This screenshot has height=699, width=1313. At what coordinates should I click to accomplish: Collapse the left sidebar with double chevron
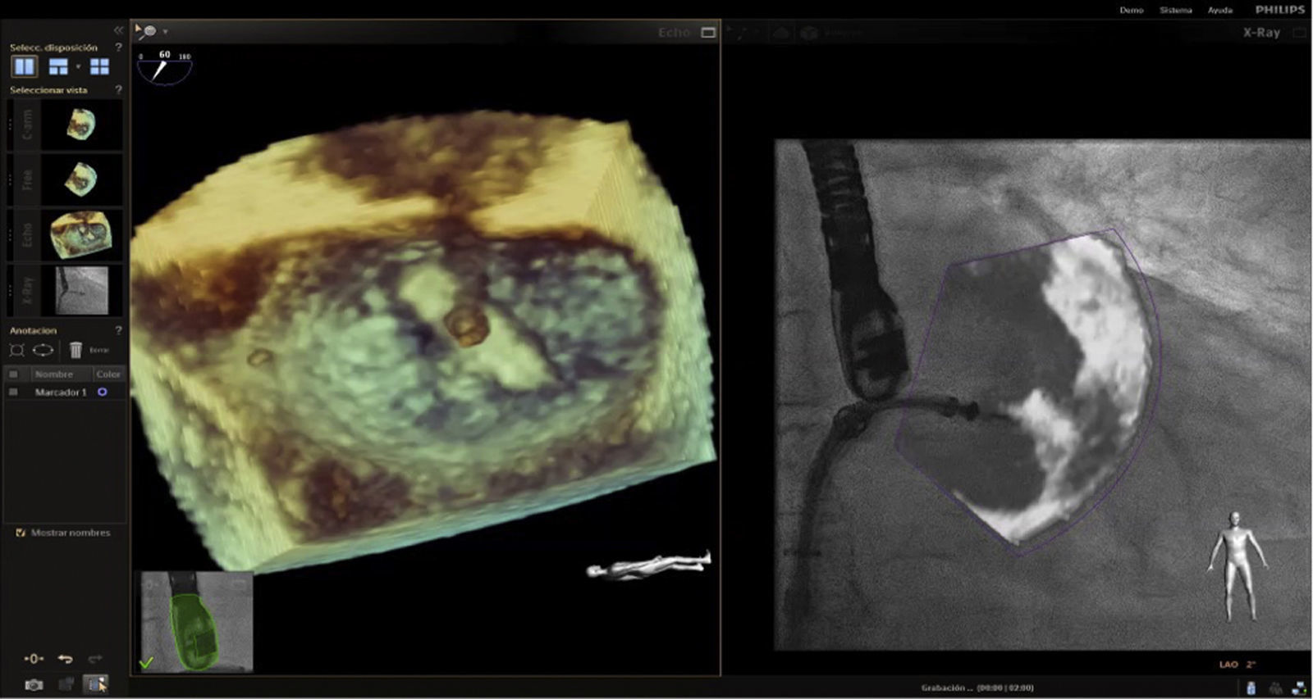coord(118,30)
